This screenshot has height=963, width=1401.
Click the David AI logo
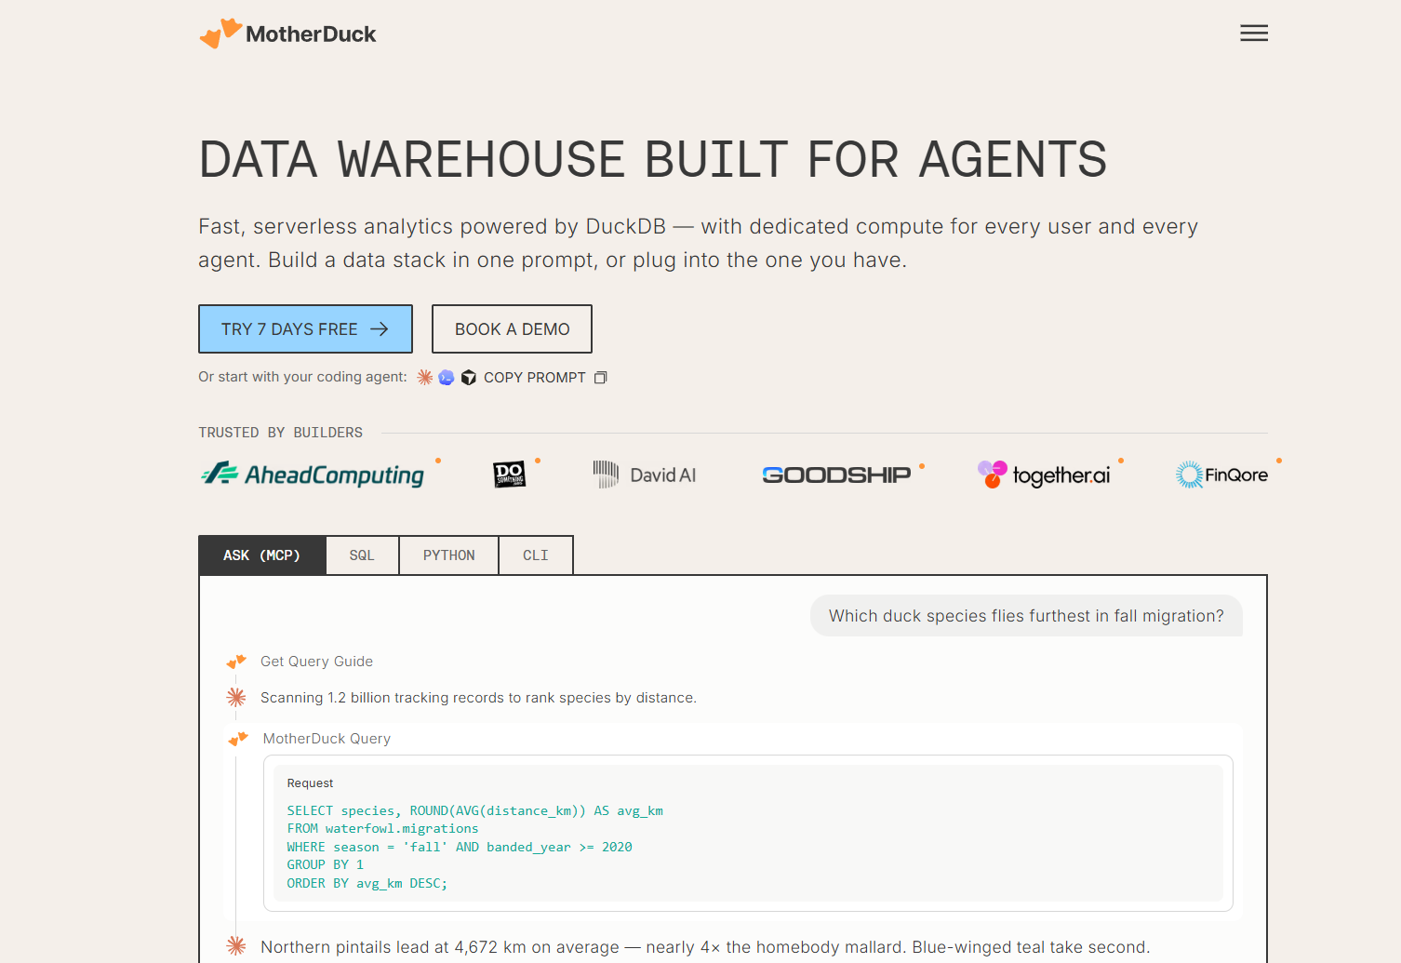point(645,475)
